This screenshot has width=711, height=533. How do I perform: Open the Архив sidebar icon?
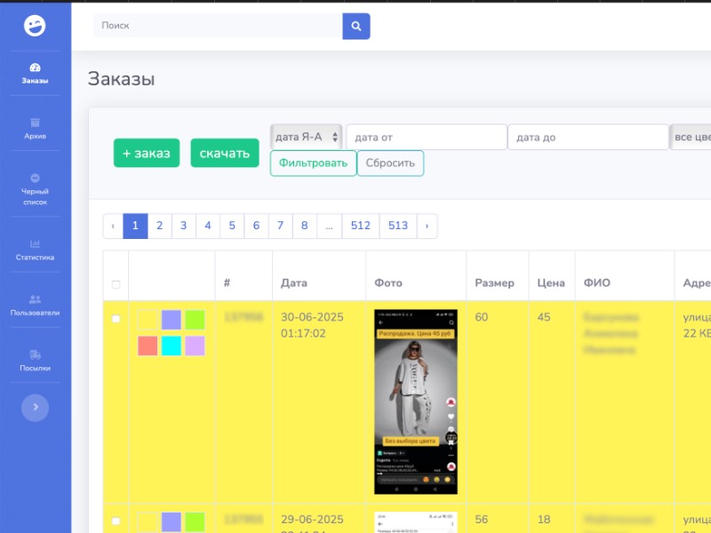[35, 123]
